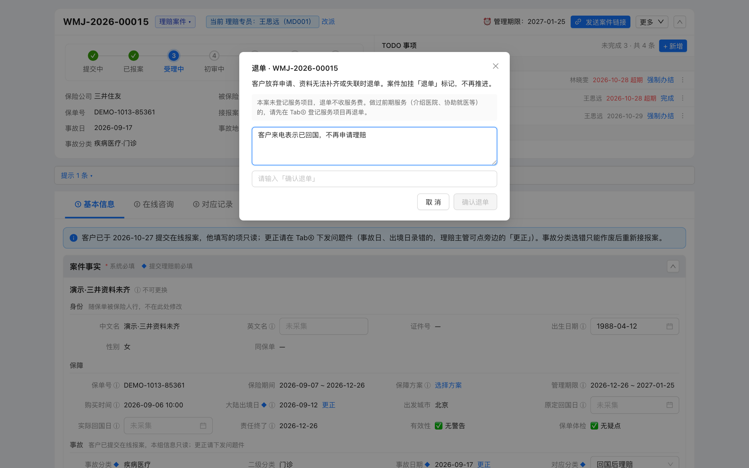Image resolution: width=749 pixels, height=468 pixels.
Task: Close the 退单 dialog with the X icon
Action: [496, 66]
